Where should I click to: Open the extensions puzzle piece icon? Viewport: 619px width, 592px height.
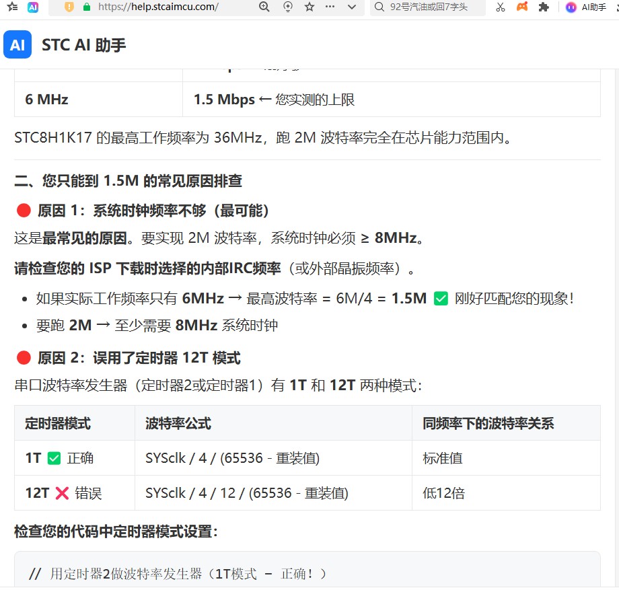click(544, 7)
